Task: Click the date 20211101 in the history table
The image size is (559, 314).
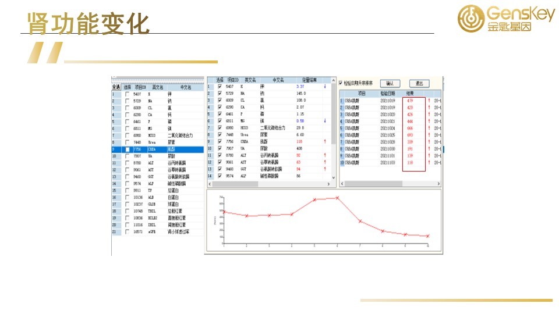Action: pyautogui.click(x=388, y=156)
